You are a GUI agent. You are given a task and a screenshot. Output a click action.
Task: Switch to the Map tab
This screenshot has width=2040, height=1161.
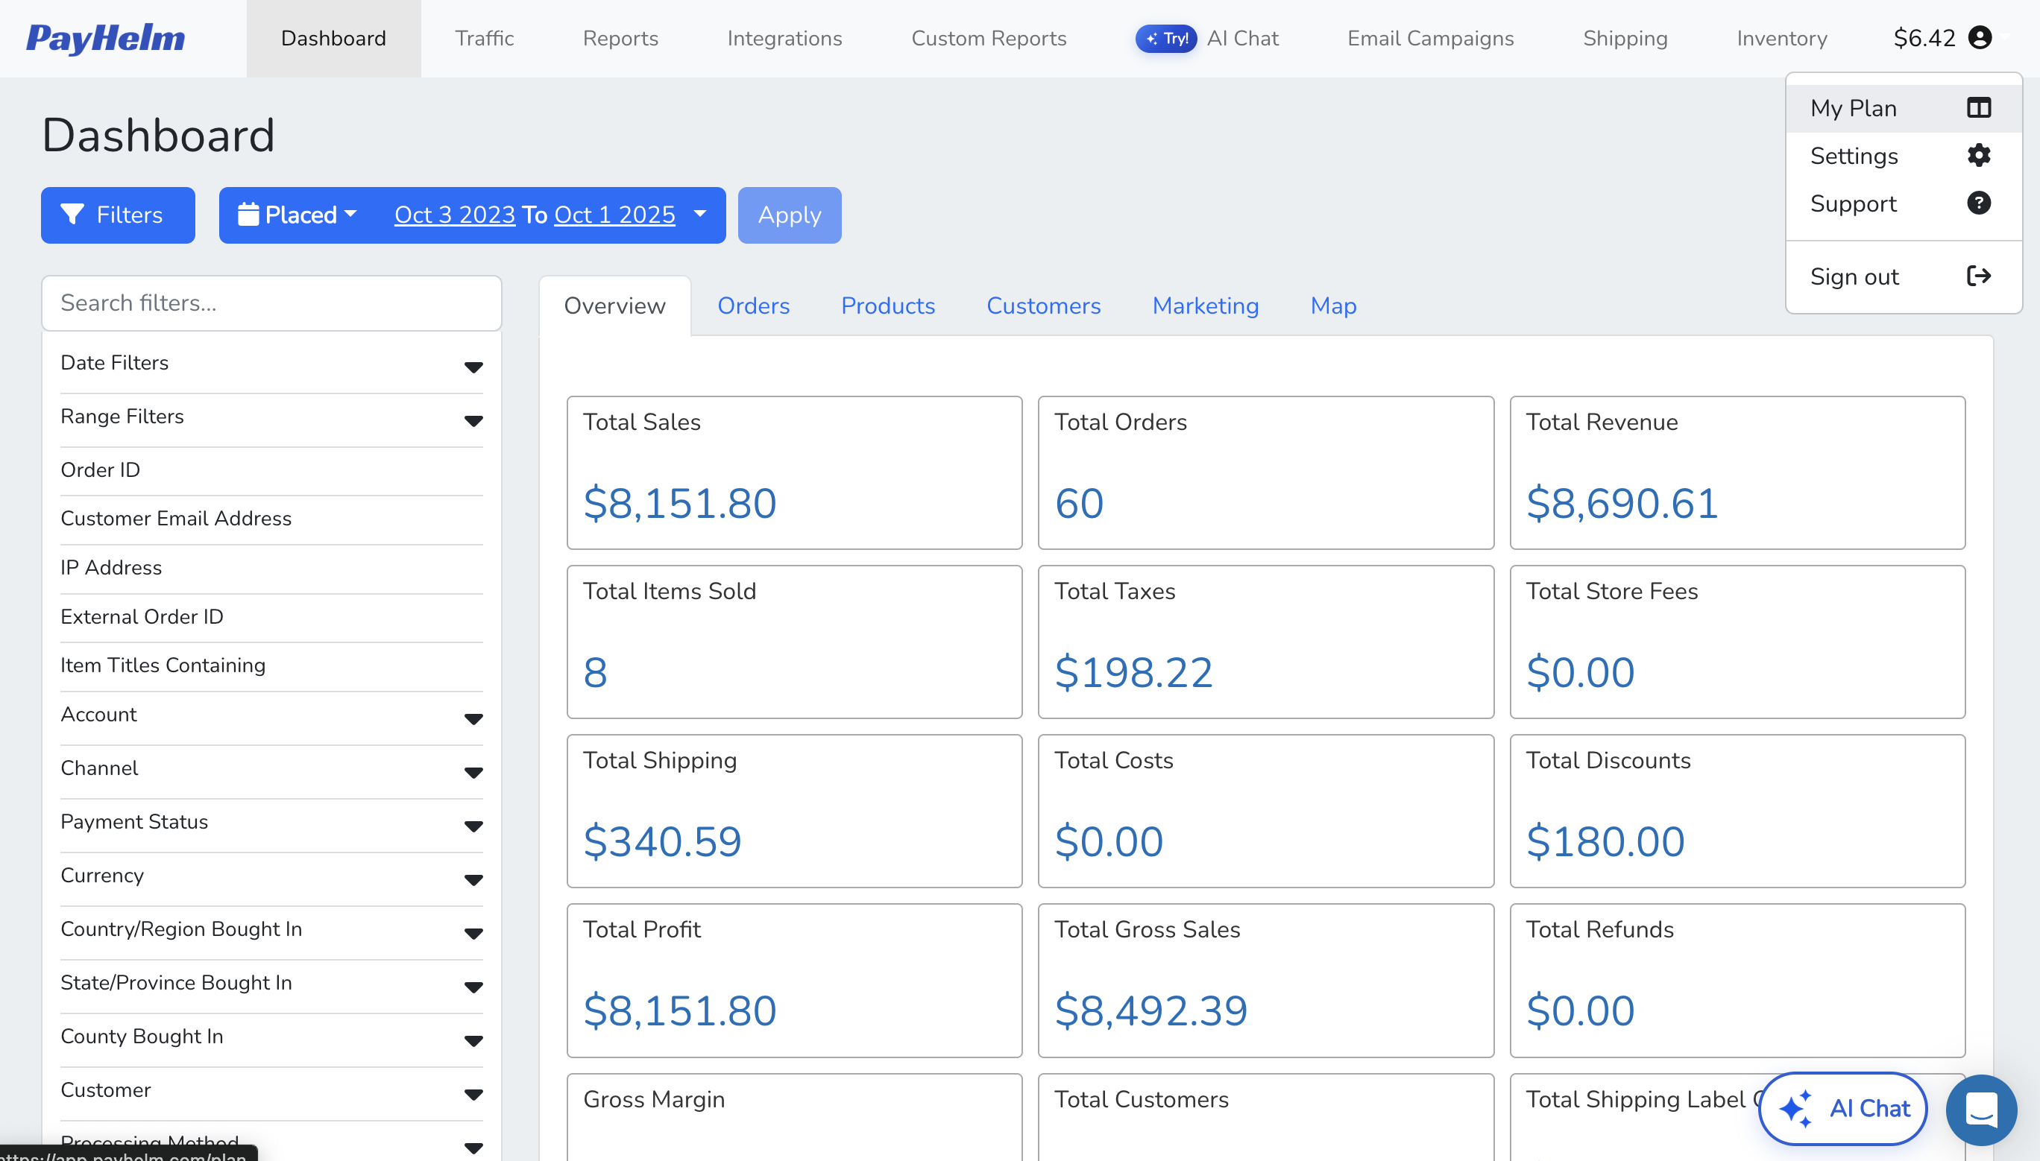[x=1333, y=306]
